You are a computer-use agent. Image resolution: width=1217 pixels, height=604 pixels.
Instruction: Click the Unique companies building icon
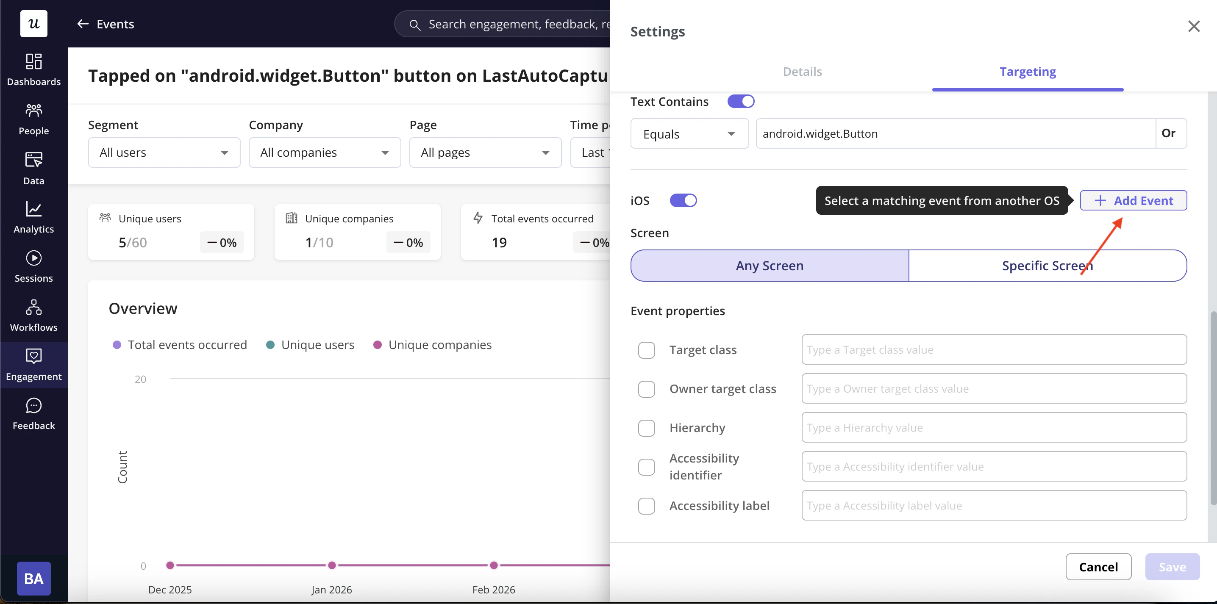point(292,218)
